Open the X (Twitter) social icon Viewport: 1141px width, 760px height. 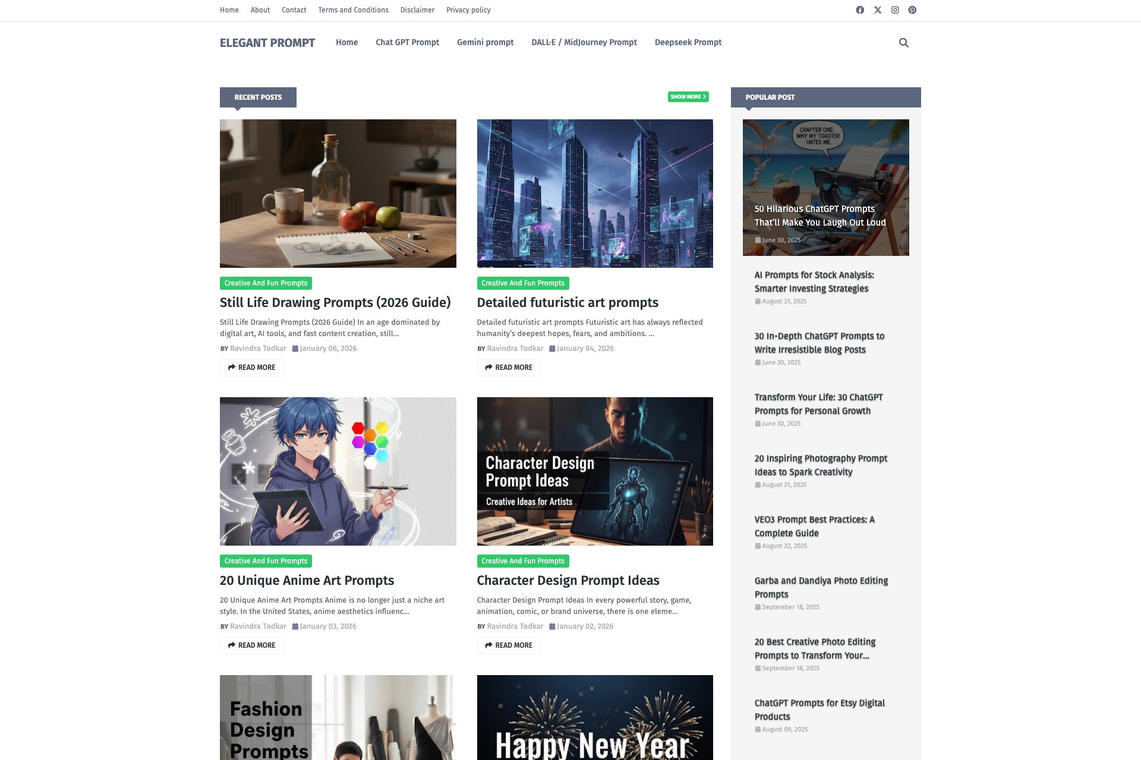[878, 10]
